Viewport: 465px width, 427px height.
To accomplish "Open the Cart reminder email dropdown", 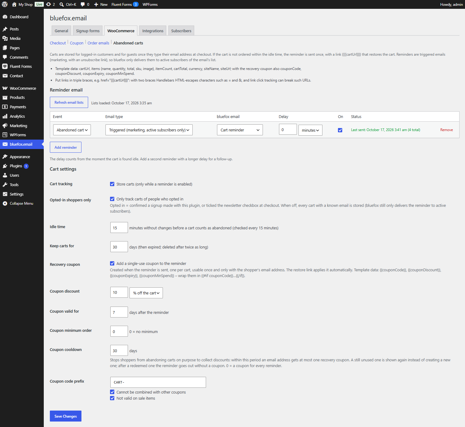I will (240, 130).
